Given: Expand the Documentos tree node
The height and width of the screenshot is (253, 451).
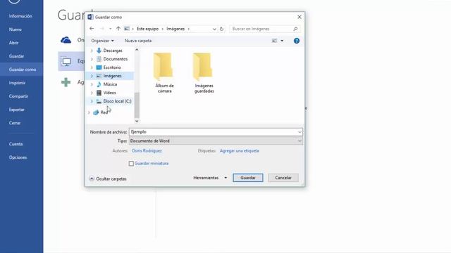Looking at the screenshot, I should pos(92,59).
